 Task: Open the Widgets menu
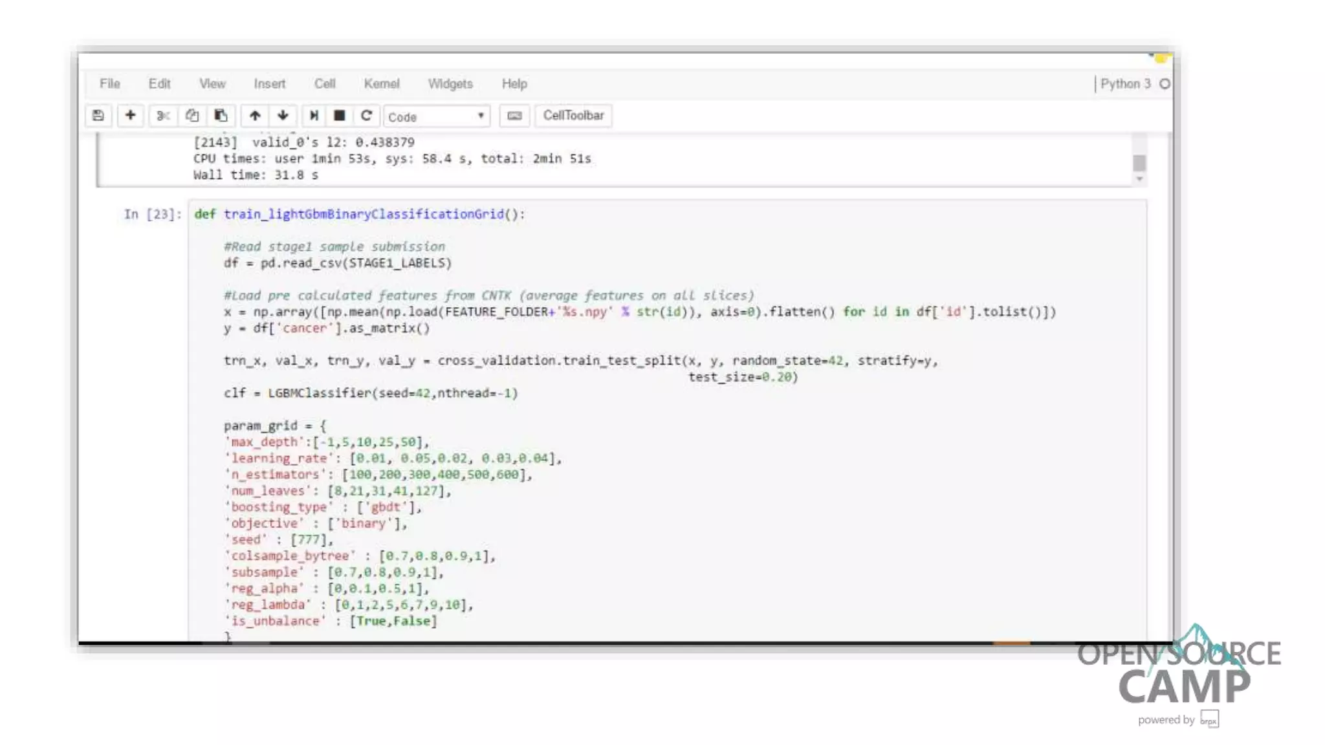point(450,84)
